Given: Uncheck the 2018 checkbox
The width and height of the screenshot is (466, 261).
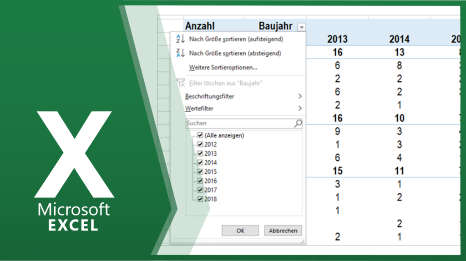Looking at the screenshot, I should 200,199.
